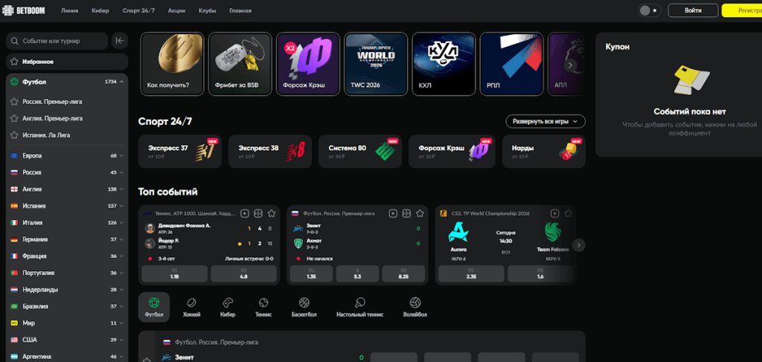Screen dimensions: 762x362
Task: Collapse the Футбол 1734 sidebar section
Action: pyautogui.click(x=121, y=82)
